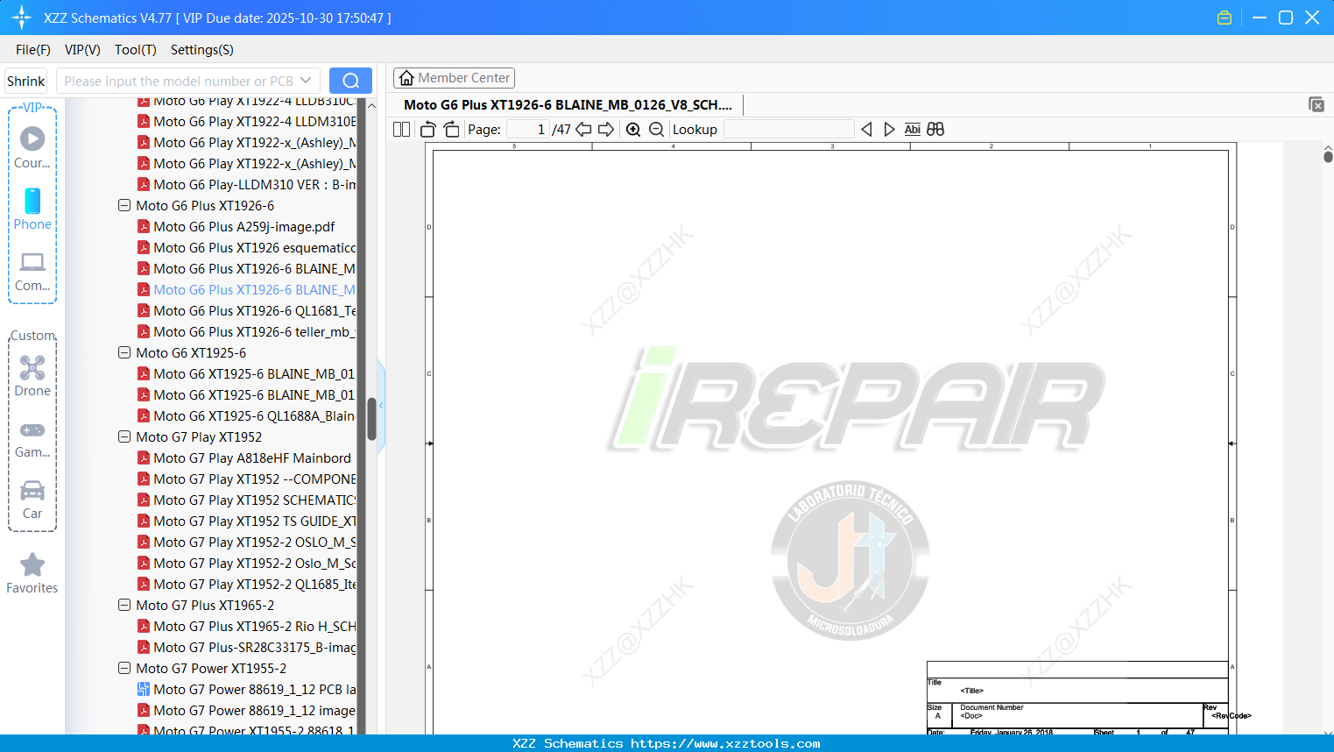Open the Game console category

click(x=32, y=439)
